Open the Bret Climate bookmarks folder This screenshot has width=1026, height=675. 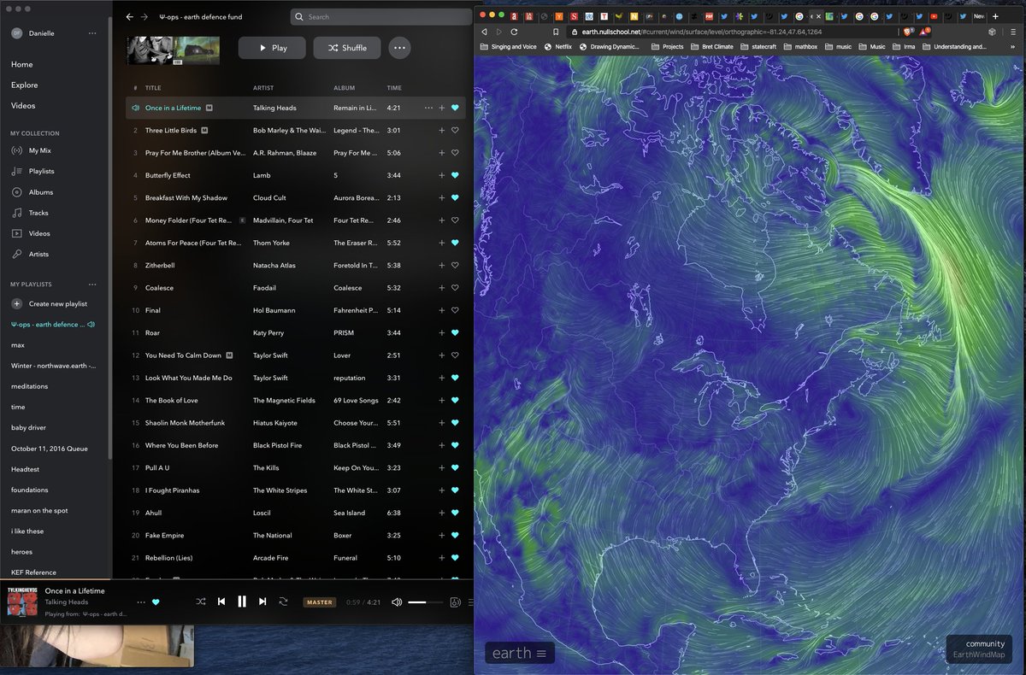(x=711, y=47)
